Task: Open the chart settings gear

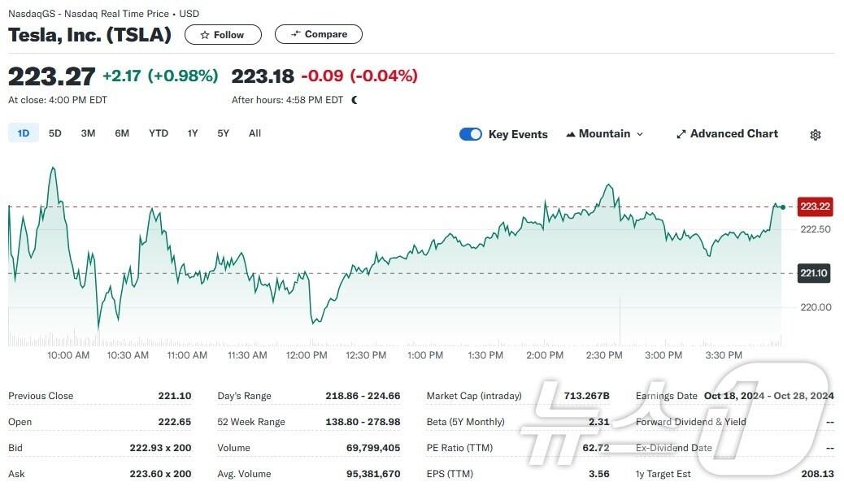Action: 815,135
